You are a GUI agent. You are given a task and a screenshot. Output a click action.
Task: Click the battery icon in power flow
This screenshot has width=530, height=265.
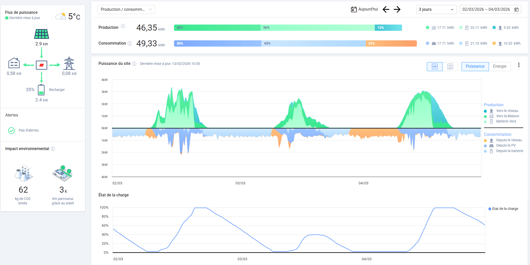point(41,90)
